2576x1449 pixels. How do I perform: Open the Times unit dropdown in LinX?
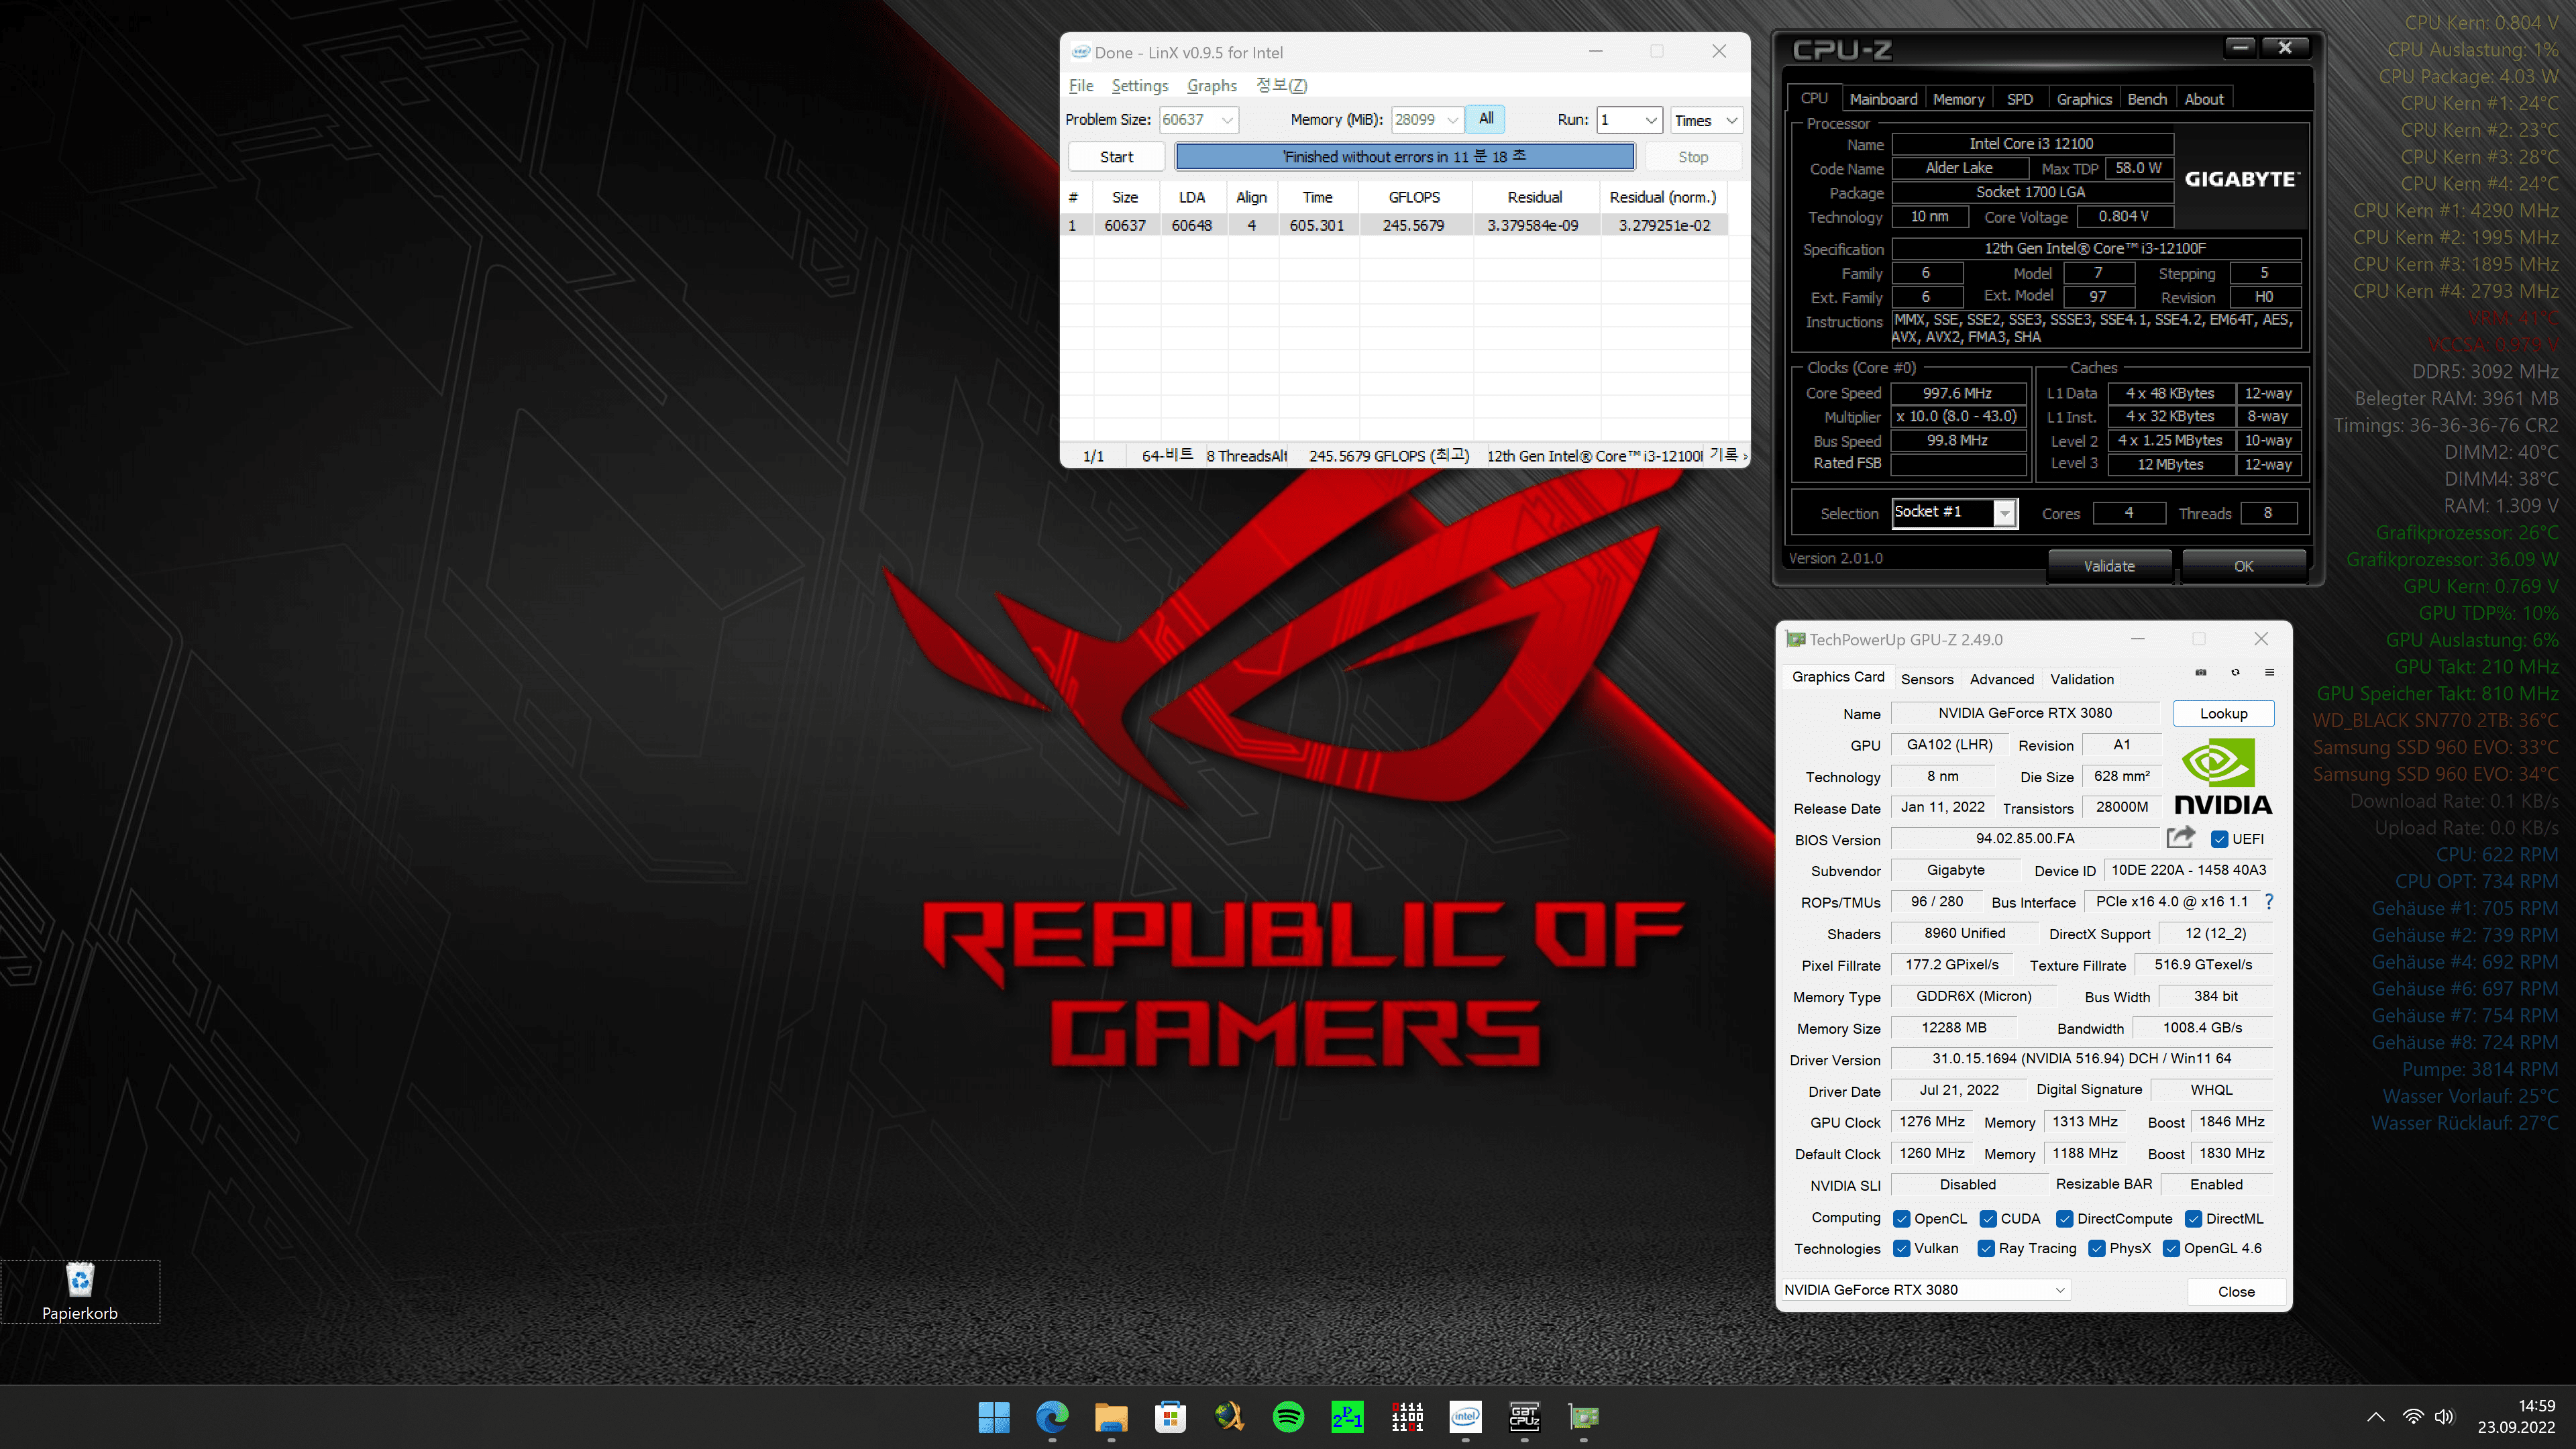coord(1706,120)
